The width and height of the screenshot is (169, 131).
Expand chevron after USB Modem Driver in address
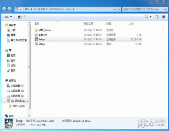pos(74,9)
